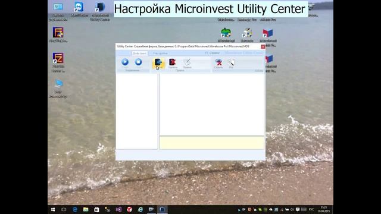Open Microinvest Utility Center desktop shortcut
381x214 pixels.
pos(100,11)
